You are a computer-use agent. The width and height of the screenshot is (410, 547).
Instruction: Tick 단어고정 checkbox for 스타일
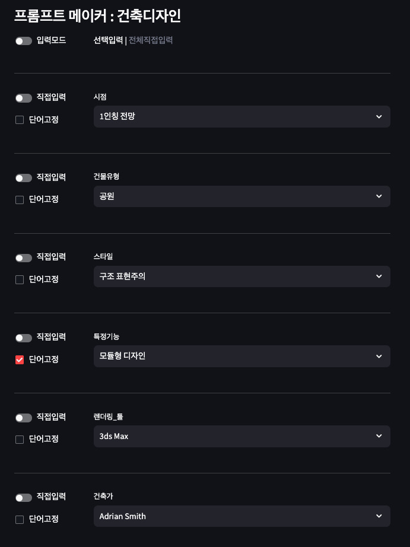pos(20,280)
